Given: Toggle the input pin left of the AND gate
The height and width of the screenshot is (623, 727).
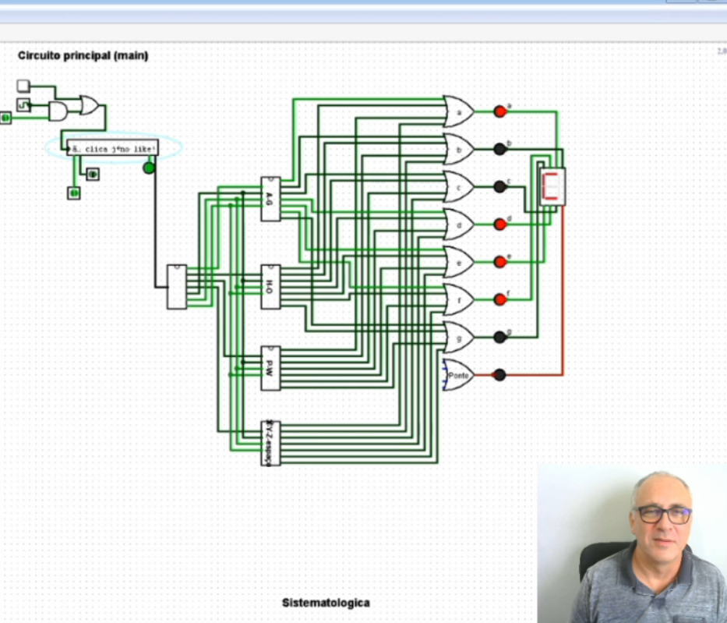Looking at the screenshot, I should click(x=5, y=117).
